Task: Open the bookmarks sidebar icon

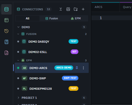Action: [x=6, y=42]
